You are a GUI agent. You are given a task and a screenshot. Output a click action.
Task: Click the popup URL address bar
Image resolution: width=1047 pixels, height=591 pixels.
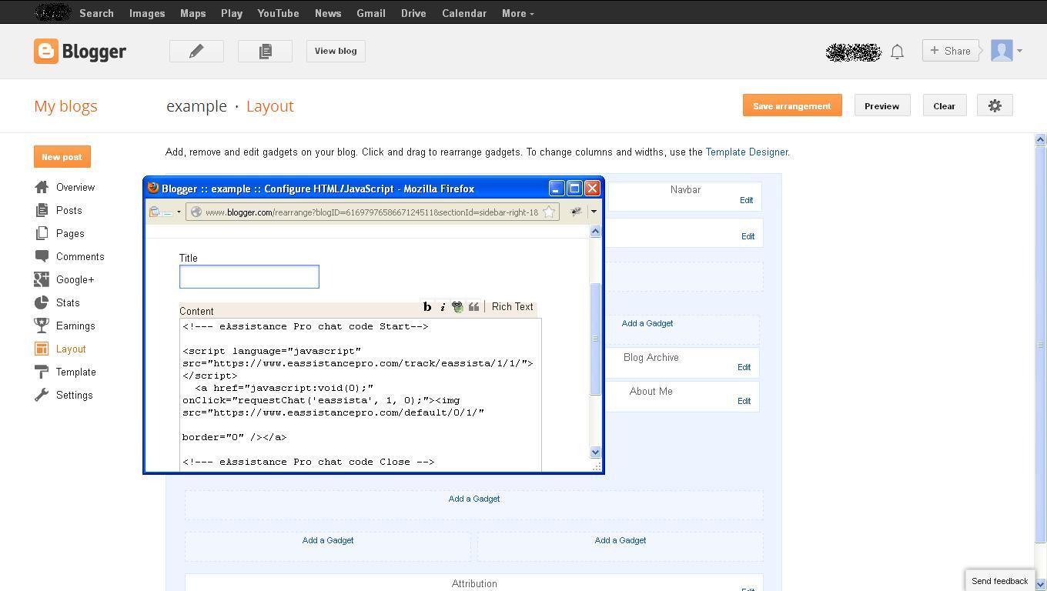pos(372,212)
